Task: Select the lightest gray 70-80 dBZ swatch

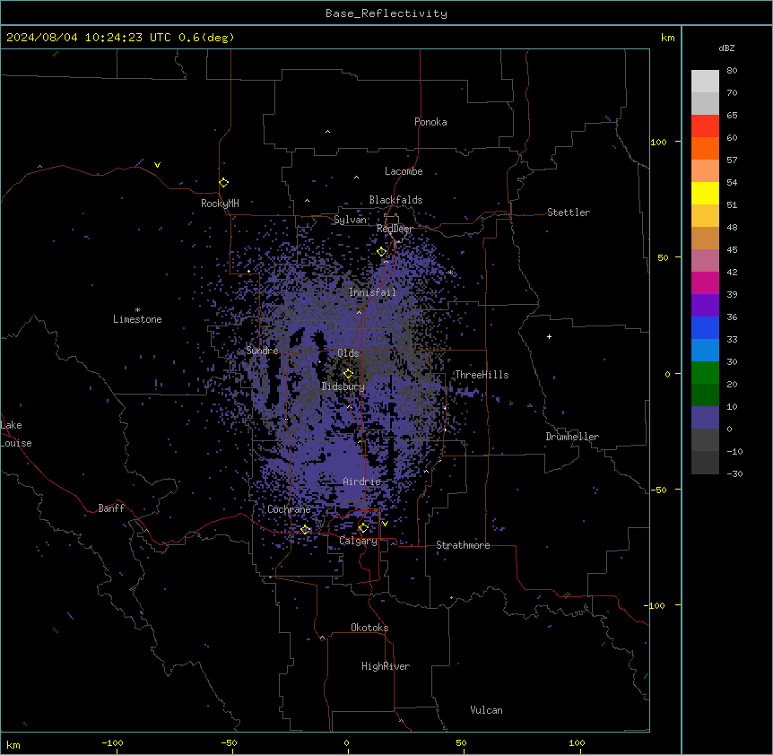Action: (705, 82)
